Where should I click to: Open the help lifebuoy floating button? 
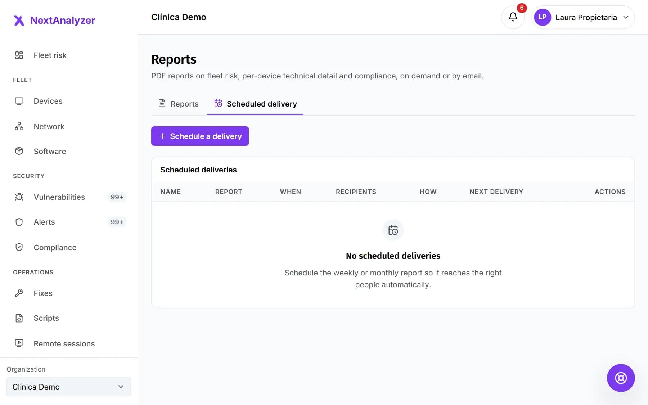pos(621,378)
